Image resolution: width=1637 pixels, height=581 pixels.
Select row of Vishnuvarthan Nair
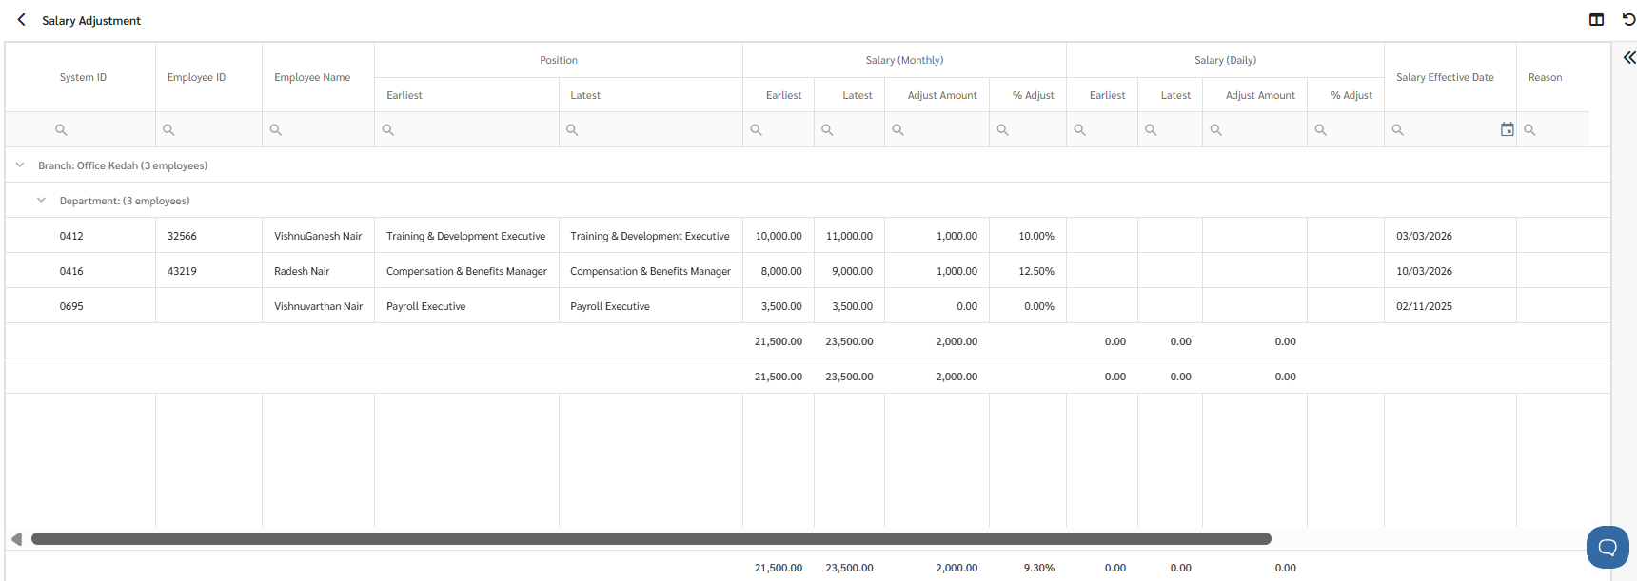808,306
